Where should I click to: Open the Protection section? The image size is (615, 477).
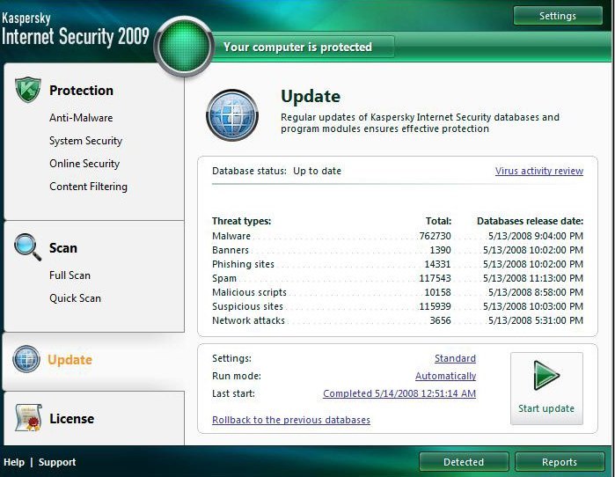[81, 91]
